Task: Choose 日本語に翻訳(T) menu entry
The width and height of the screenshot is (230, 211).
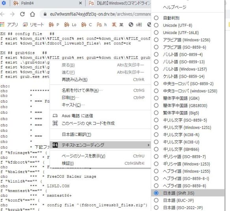Action: click(100, 134)
